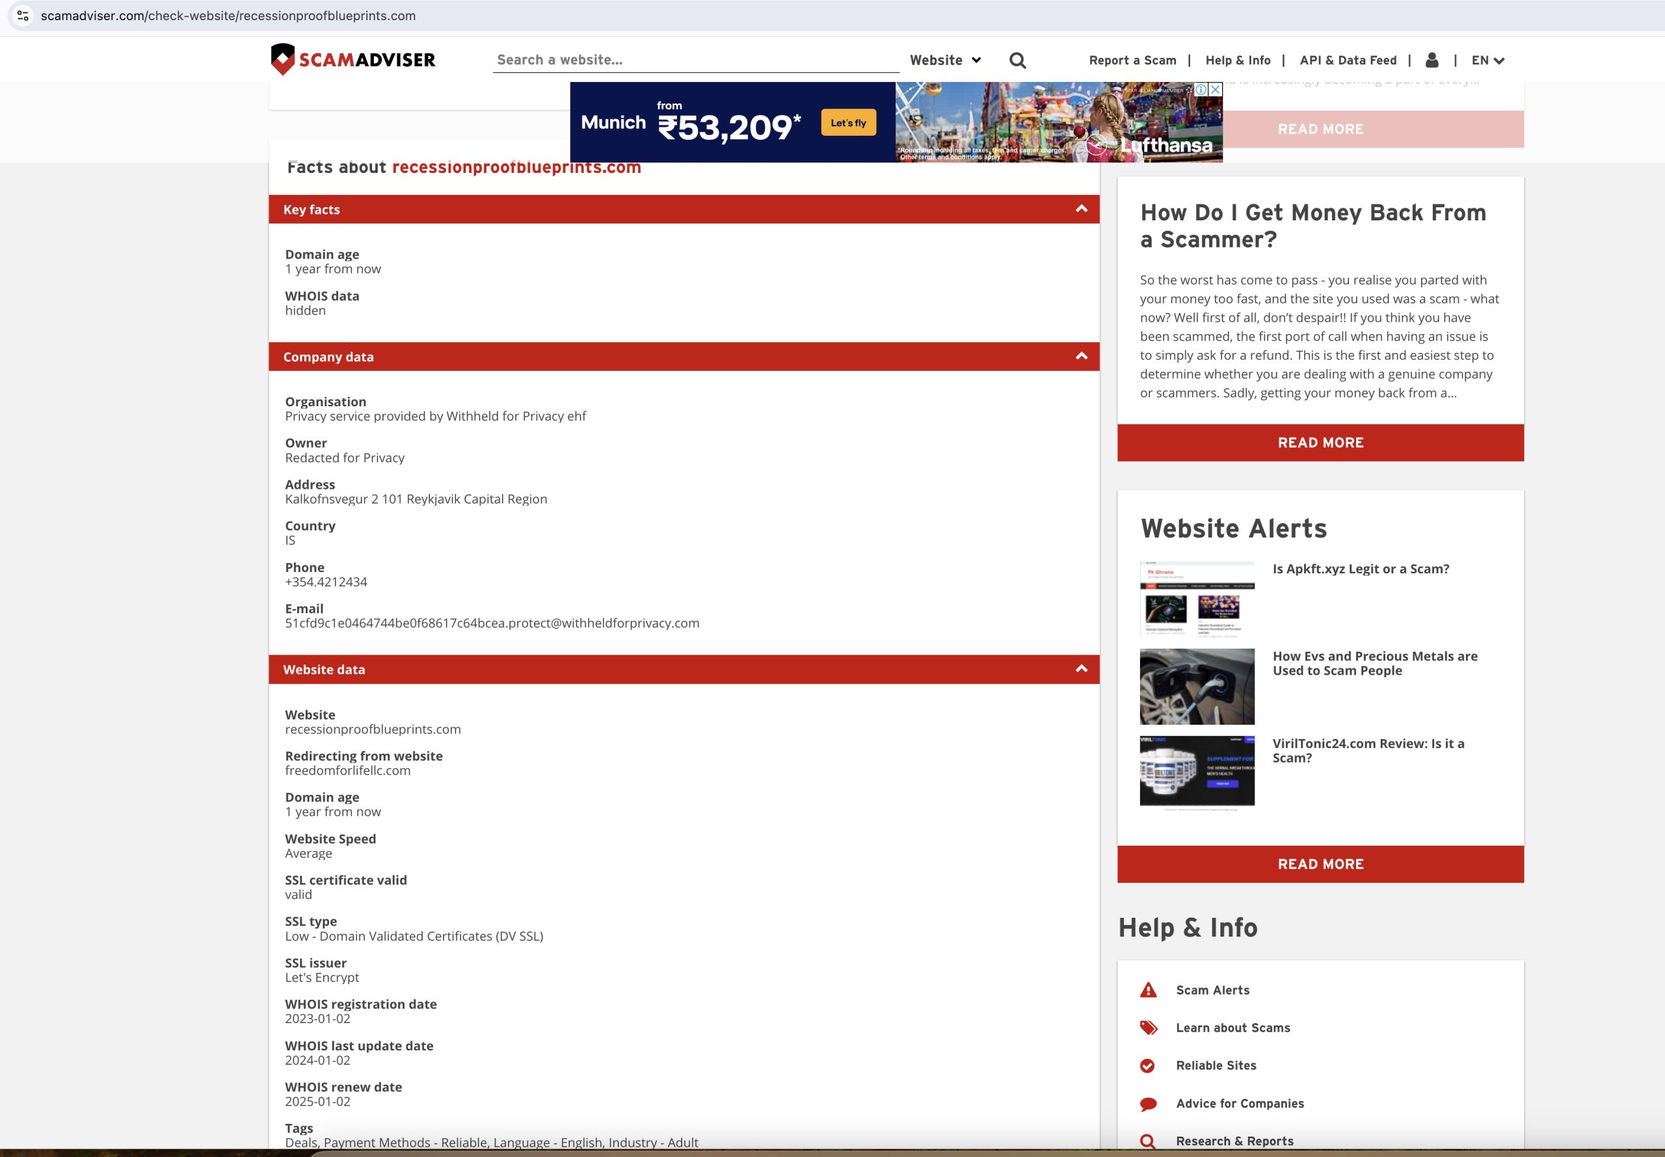Click the Let's fly button in the Lufthansa ad

tap(847, 122)
